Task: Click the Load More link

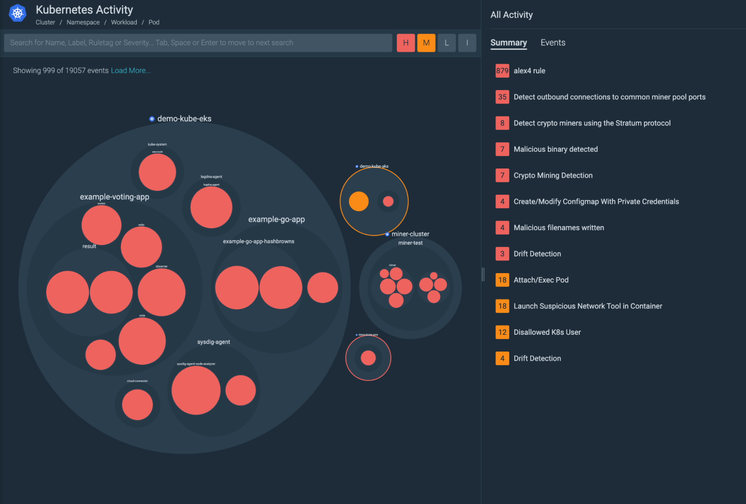Action: tap(131, 70)
